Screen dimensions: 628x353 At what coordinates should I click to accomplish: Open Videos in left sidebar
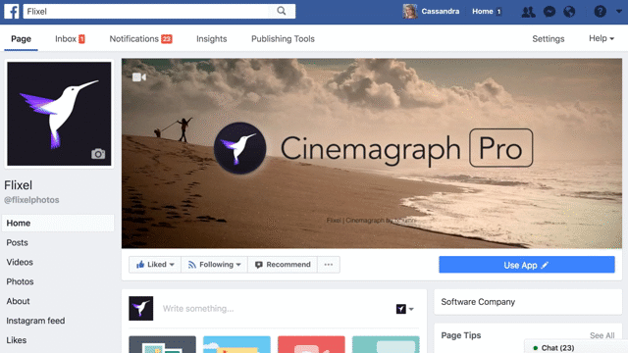click(x=20, y=262)
